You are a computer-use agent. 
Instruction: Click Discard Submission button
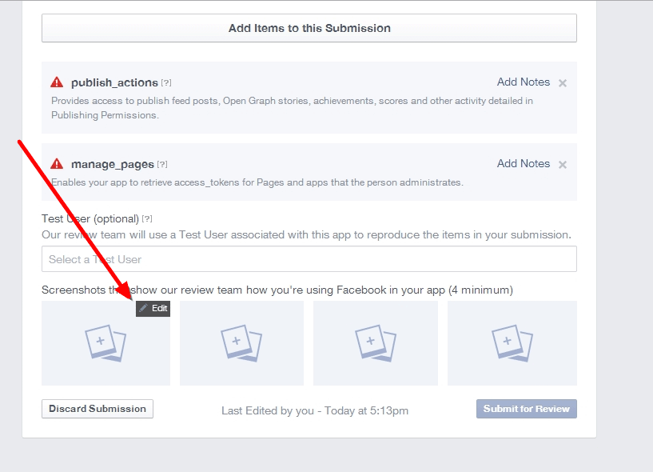[98, 409]
